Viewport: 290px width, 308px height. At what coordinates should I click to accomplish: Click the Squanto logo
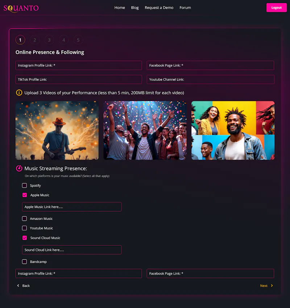(21, 8)
